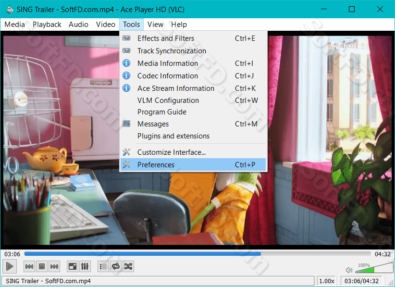
Task: Open the Playback menu
Action: coord(47,25)
